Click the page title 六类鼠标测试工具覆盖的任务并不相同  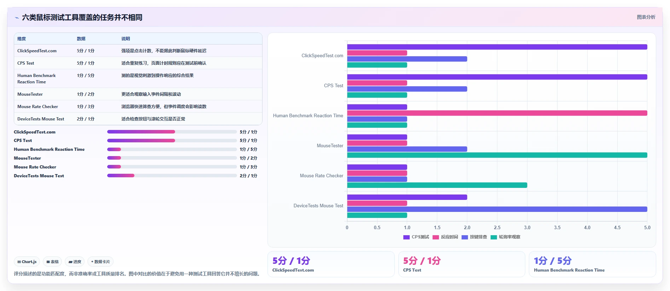pos(82,18)
